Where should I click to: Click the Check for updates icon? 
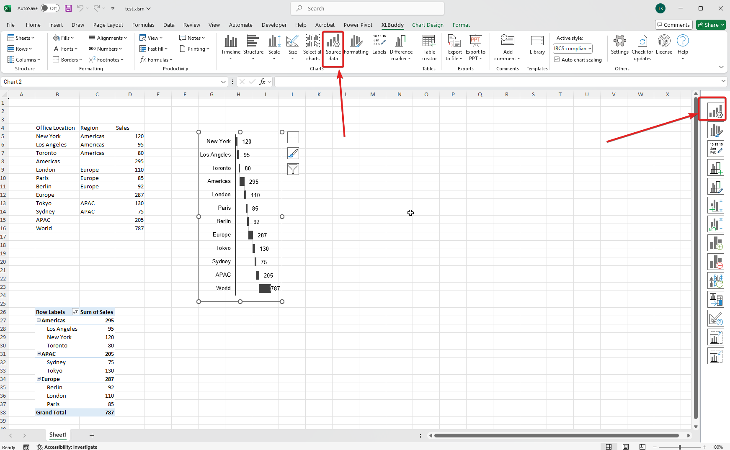point(642,41)
